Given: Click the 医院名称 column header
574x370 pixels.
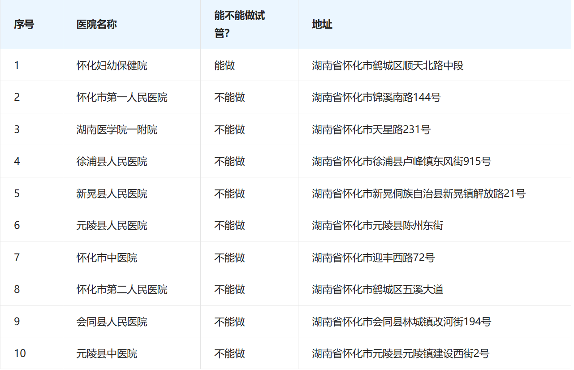Looking at the screenshot, I should tap(97, 24).
